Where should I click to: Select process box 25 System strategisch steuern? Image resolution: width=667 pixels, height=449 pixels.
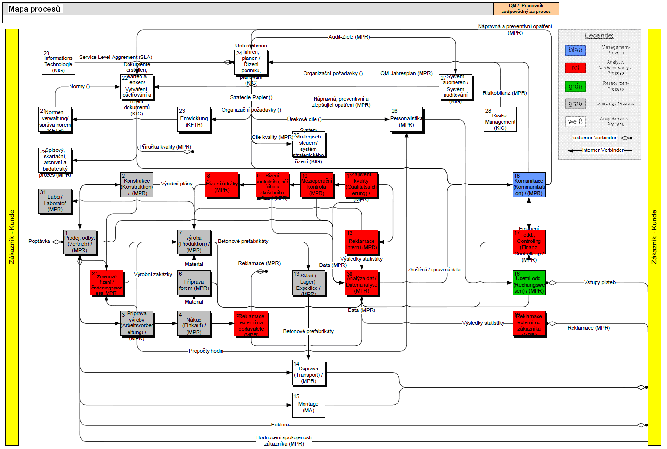click(308, 144)
